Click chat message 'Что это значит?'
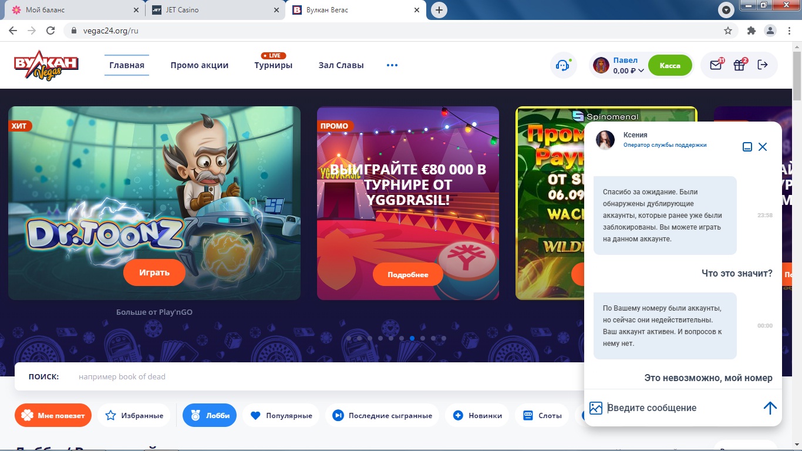Viewport: 802px width, 451px height. pos(737,274)
